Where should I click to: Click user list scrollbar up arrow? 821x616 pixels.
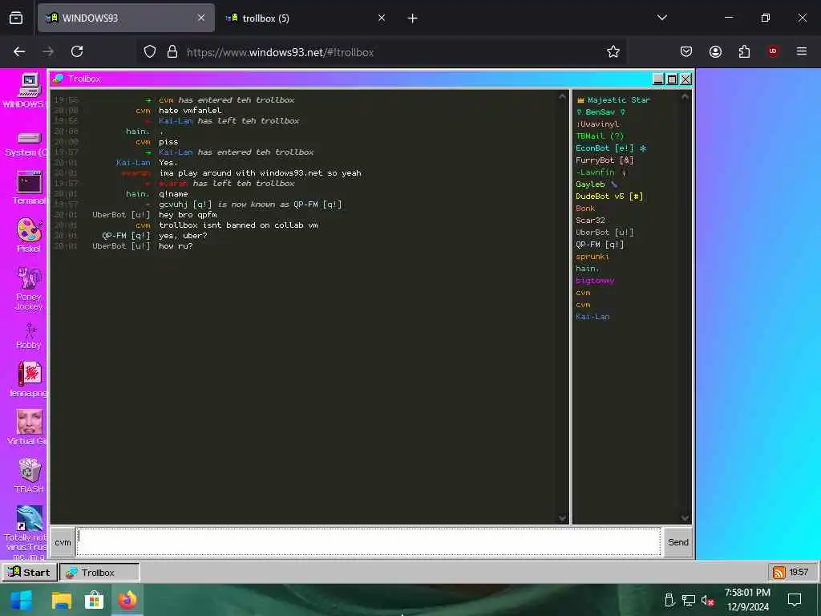(x=685, y=96)
